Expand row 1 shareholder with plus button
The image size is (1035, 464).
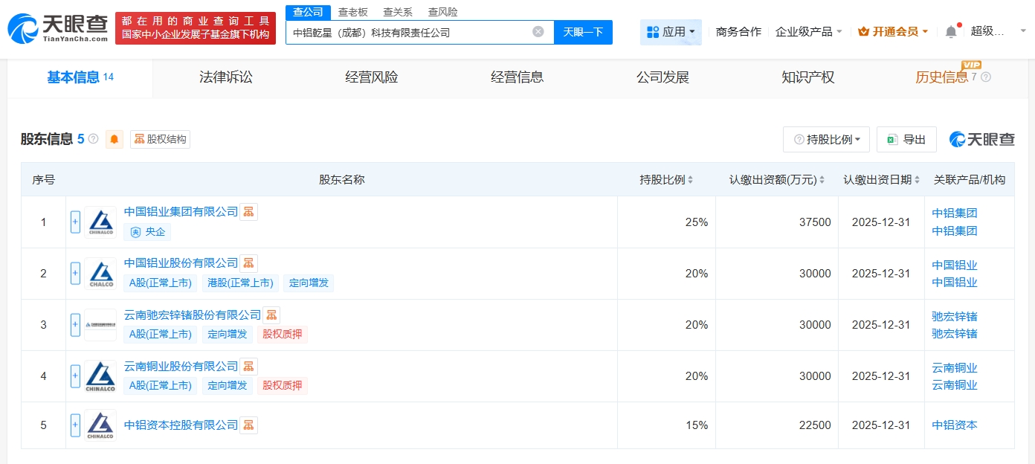point(75,222)
